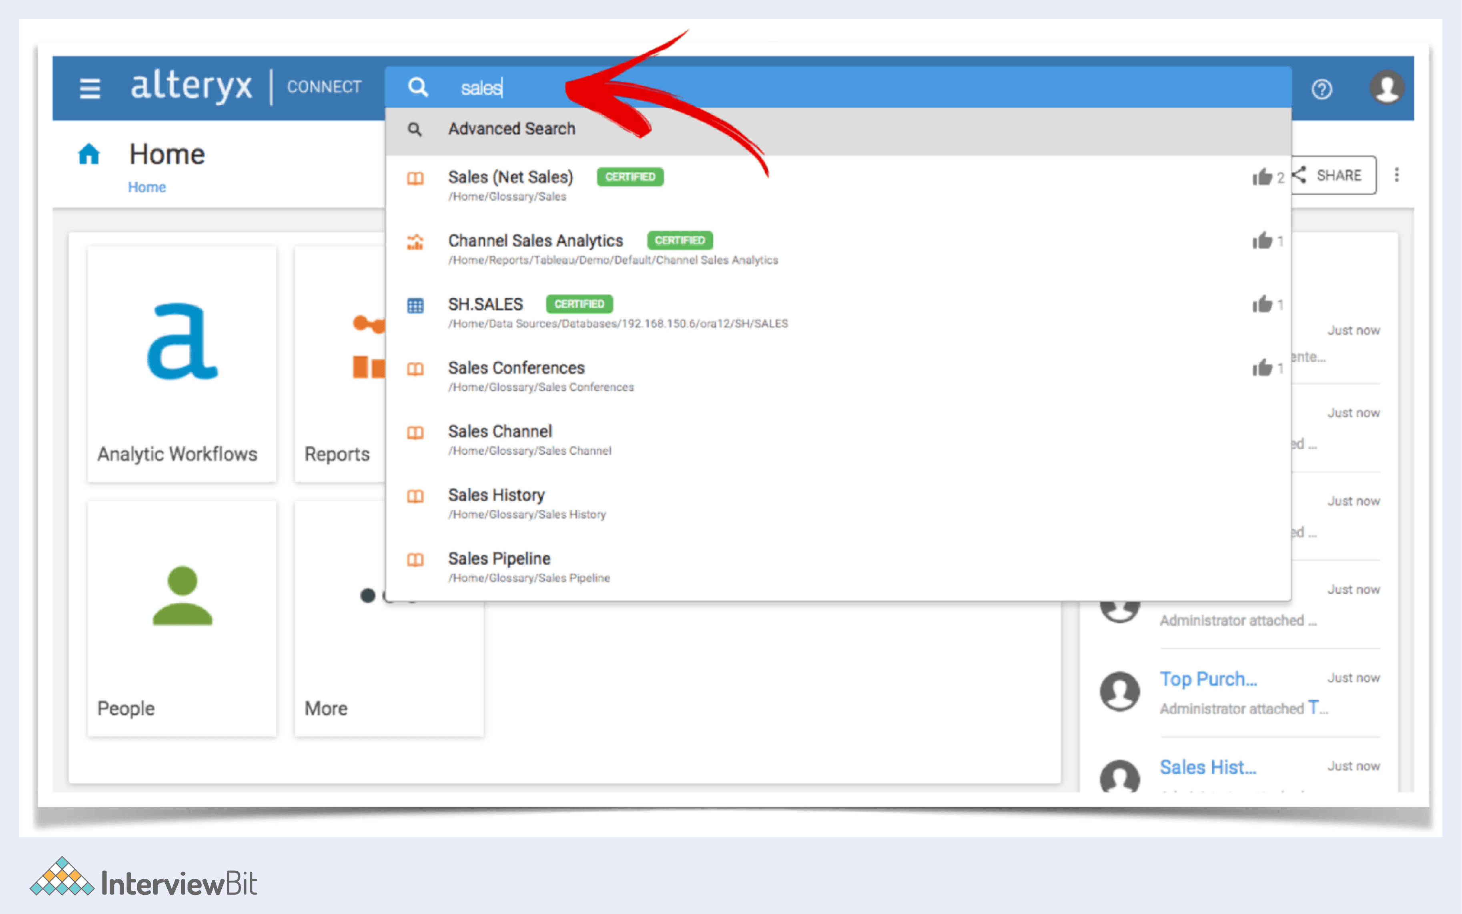Like Channel Sales Analytics with thumbs up
The height and width of the screenshot is (914, 1462).
tap(1263, 241)
